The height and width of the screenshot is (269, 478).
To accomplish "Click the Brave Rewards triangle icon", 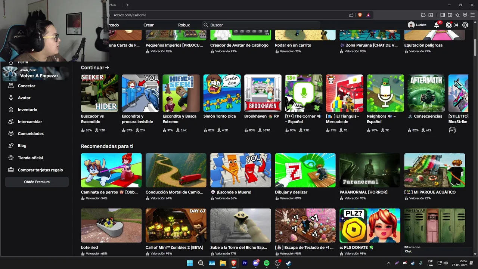I will pos(368,15).
